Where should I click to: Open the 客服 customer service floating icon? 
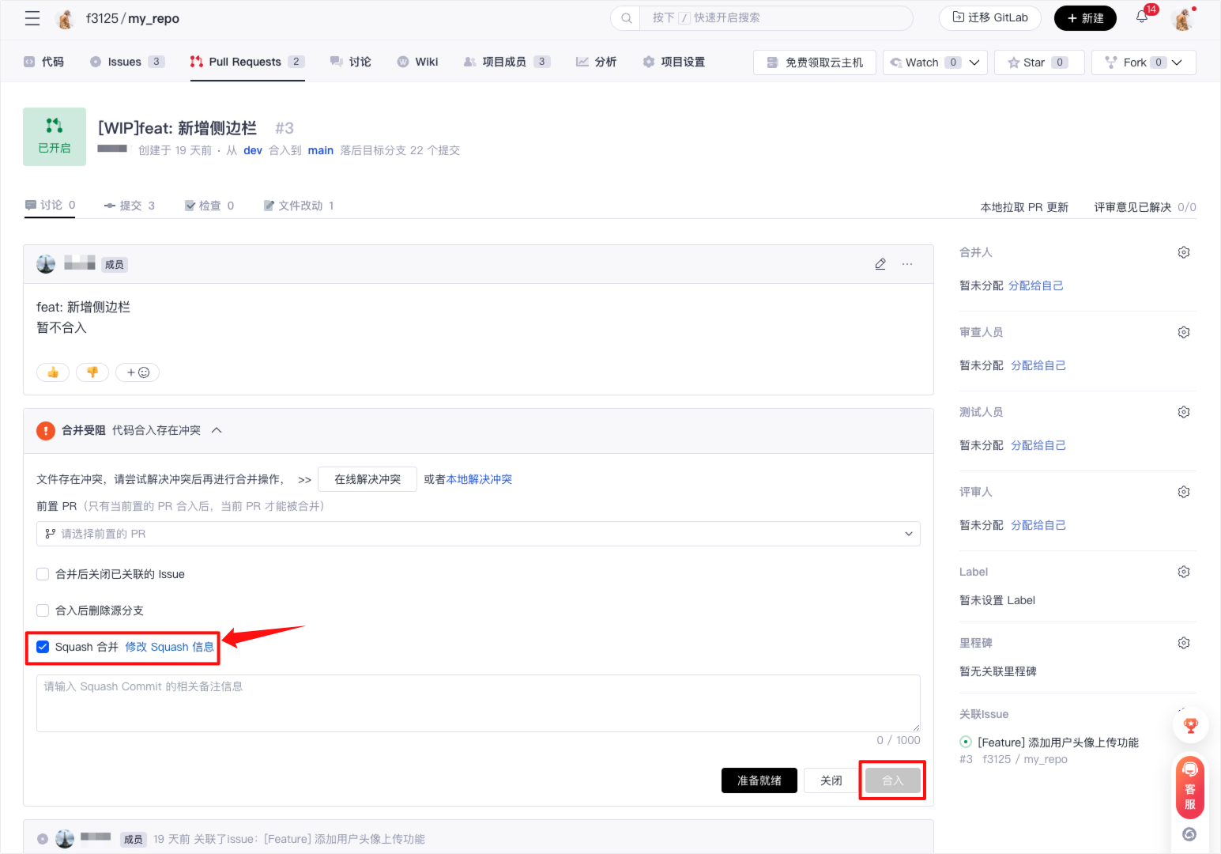(1189, 787)
